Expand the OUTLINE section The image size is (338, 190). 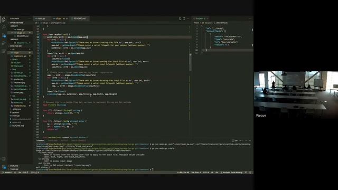point(20,166)
